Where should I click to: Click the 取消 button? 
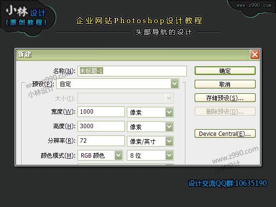click(225, 84)
